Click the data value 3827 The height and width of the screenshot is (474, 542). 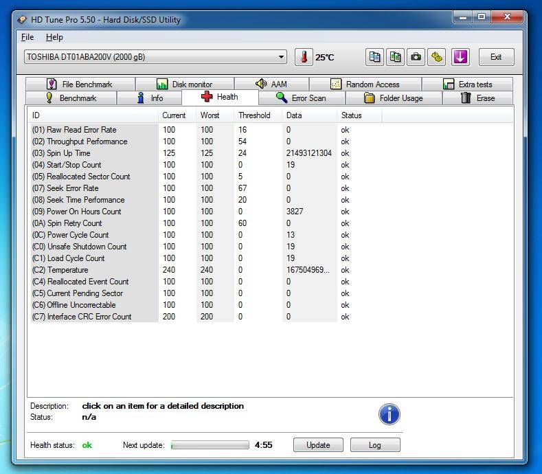point(295,212)
